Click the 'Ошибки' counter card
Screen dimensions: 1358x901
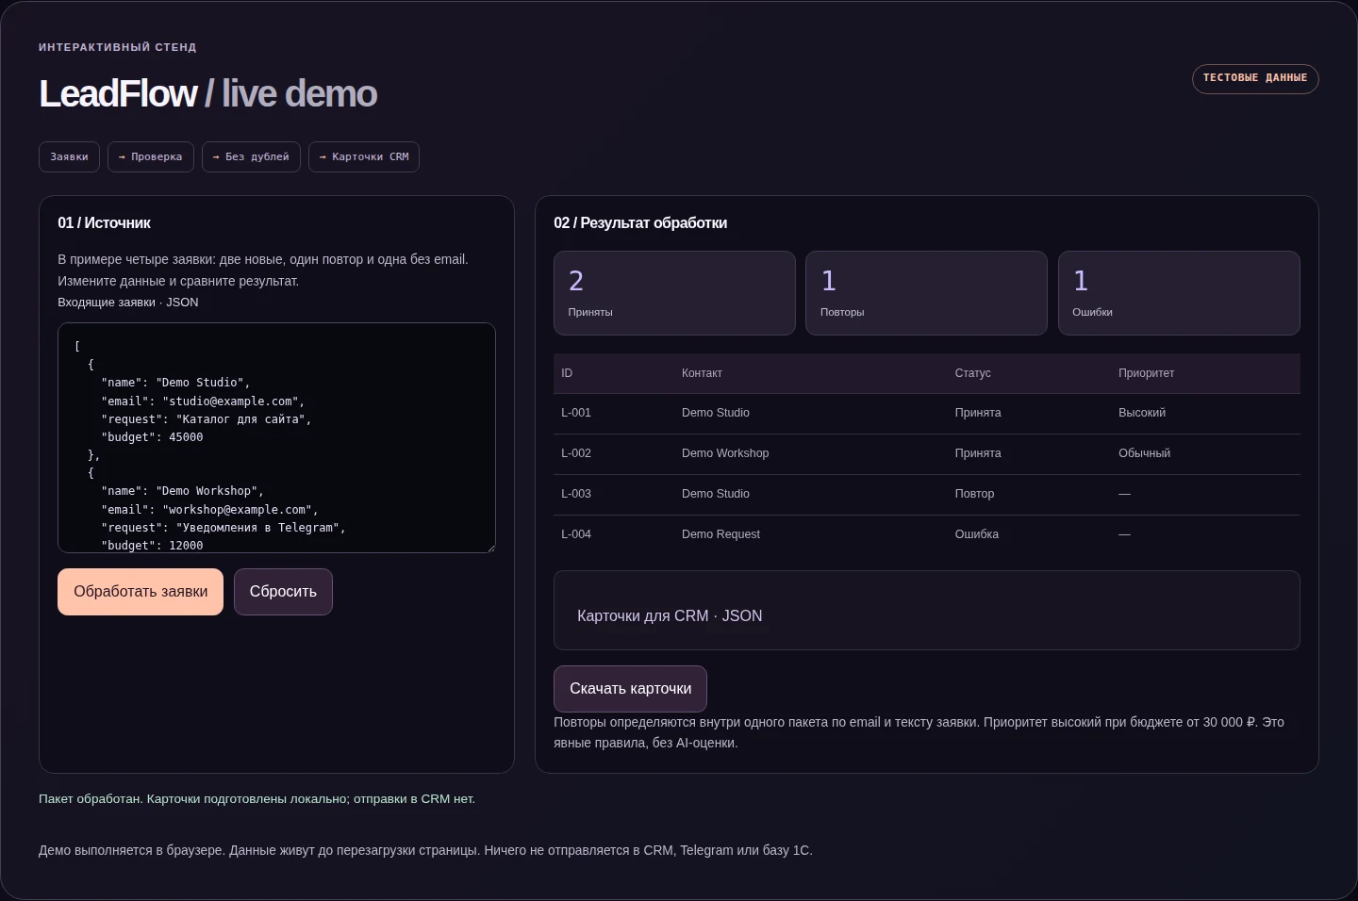tap(1179, 293)
